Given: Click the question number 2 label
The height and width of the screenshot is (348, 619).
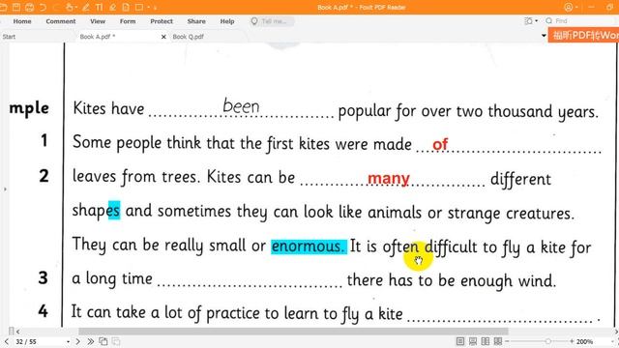Looking at the screenshot, I should pos(44,176).
